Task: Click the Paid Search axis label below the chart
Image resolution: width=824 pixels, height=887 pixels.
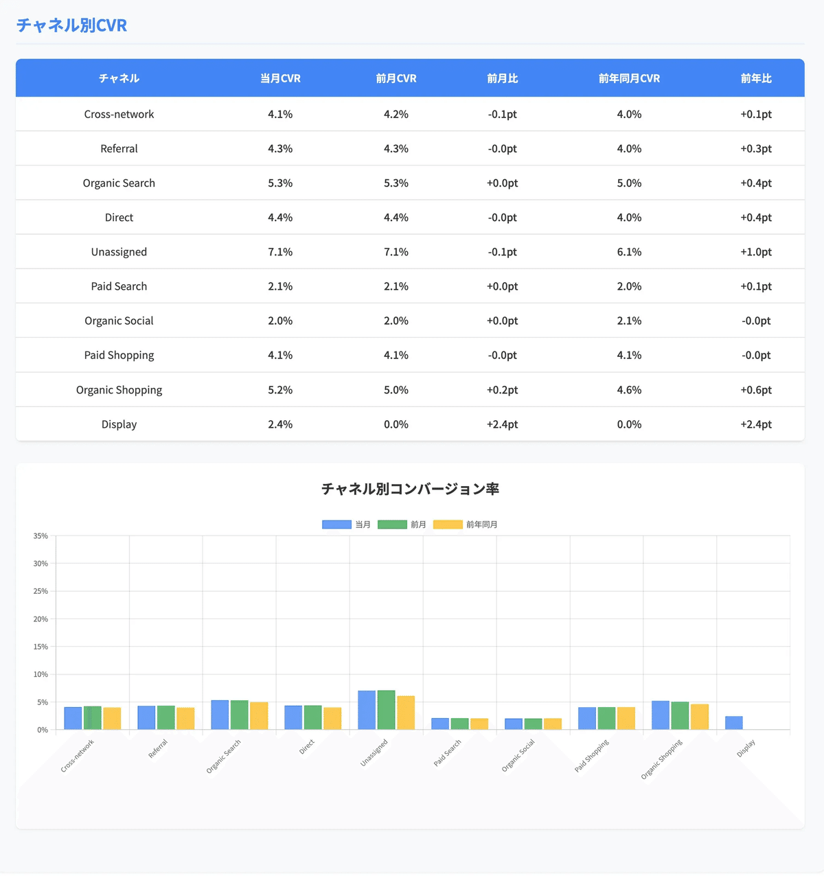Action: pyautogui.click(x=447, y=752)
